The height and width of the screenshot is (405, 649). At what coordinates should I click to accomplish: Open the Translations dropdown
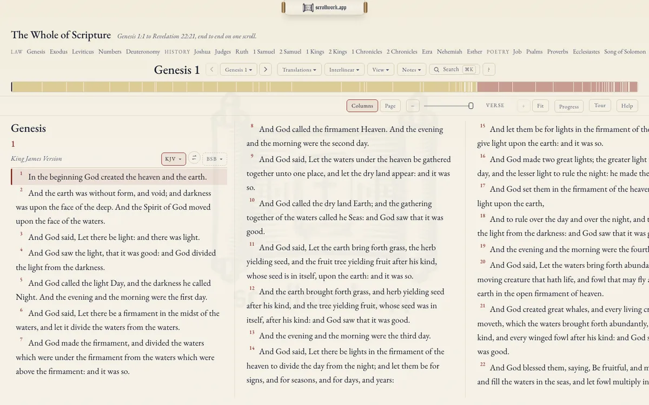coord(300,69)
